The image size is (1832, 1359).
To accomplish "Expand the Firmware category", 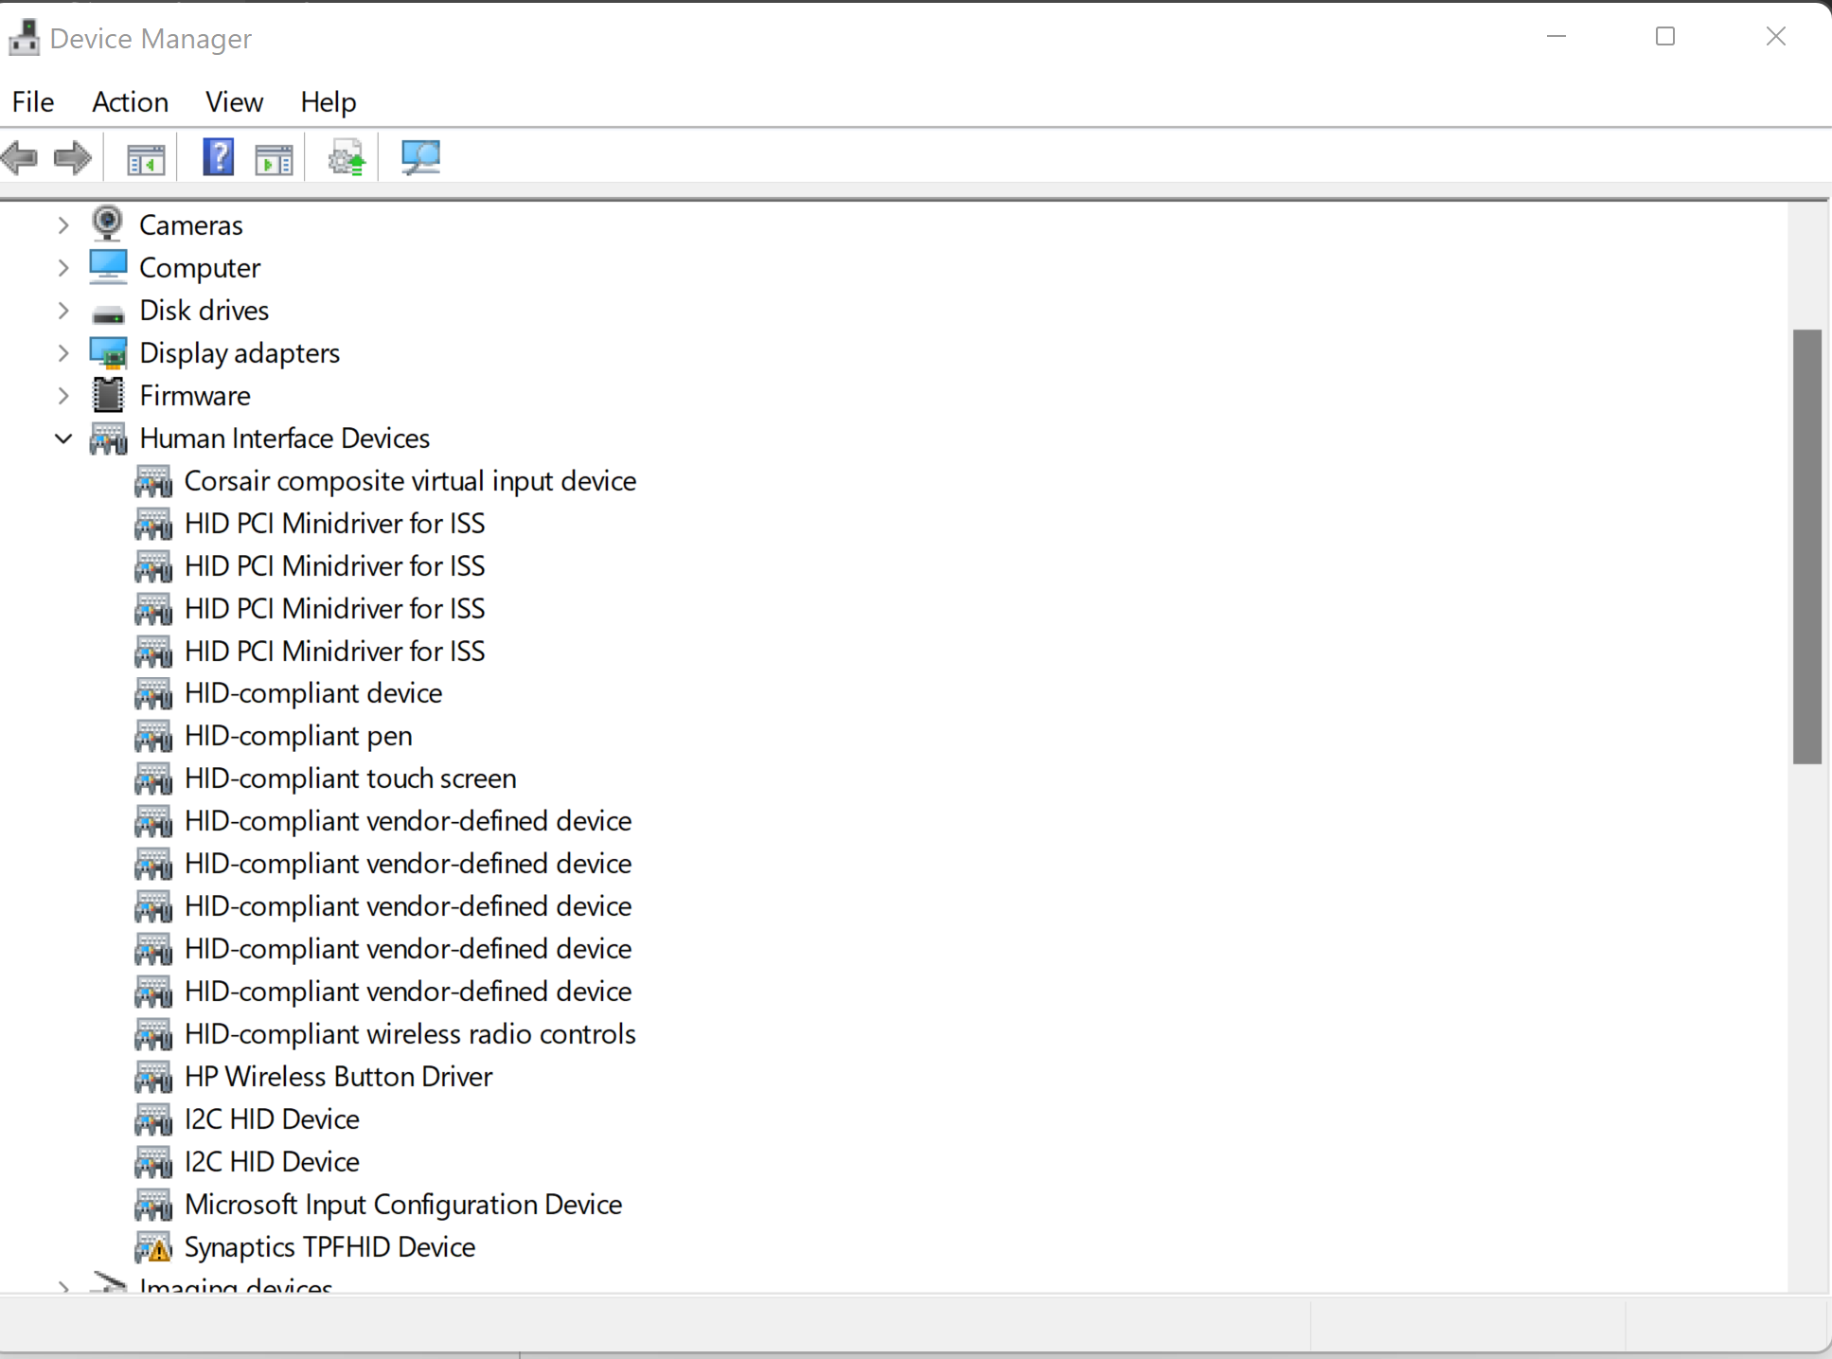I will click(63, 396).
